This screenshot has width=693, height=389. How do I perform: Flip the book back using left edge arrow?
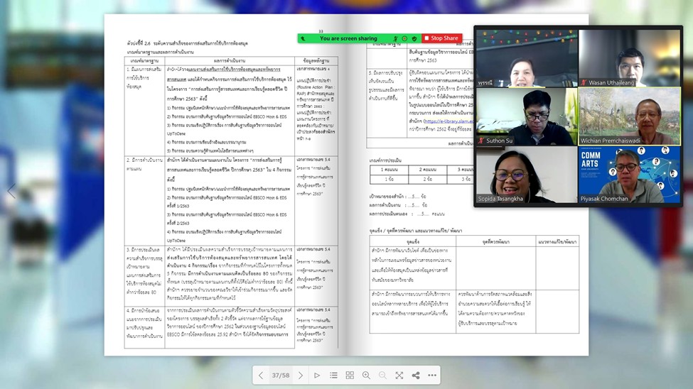[11, 192]
